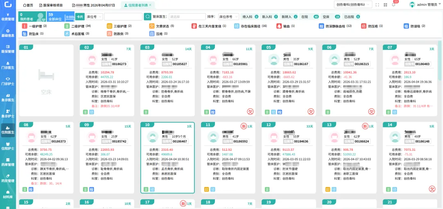This screenshot has height=209, width=443.
Task: Open the grid apps icon in header
Action: click(385, 5)
